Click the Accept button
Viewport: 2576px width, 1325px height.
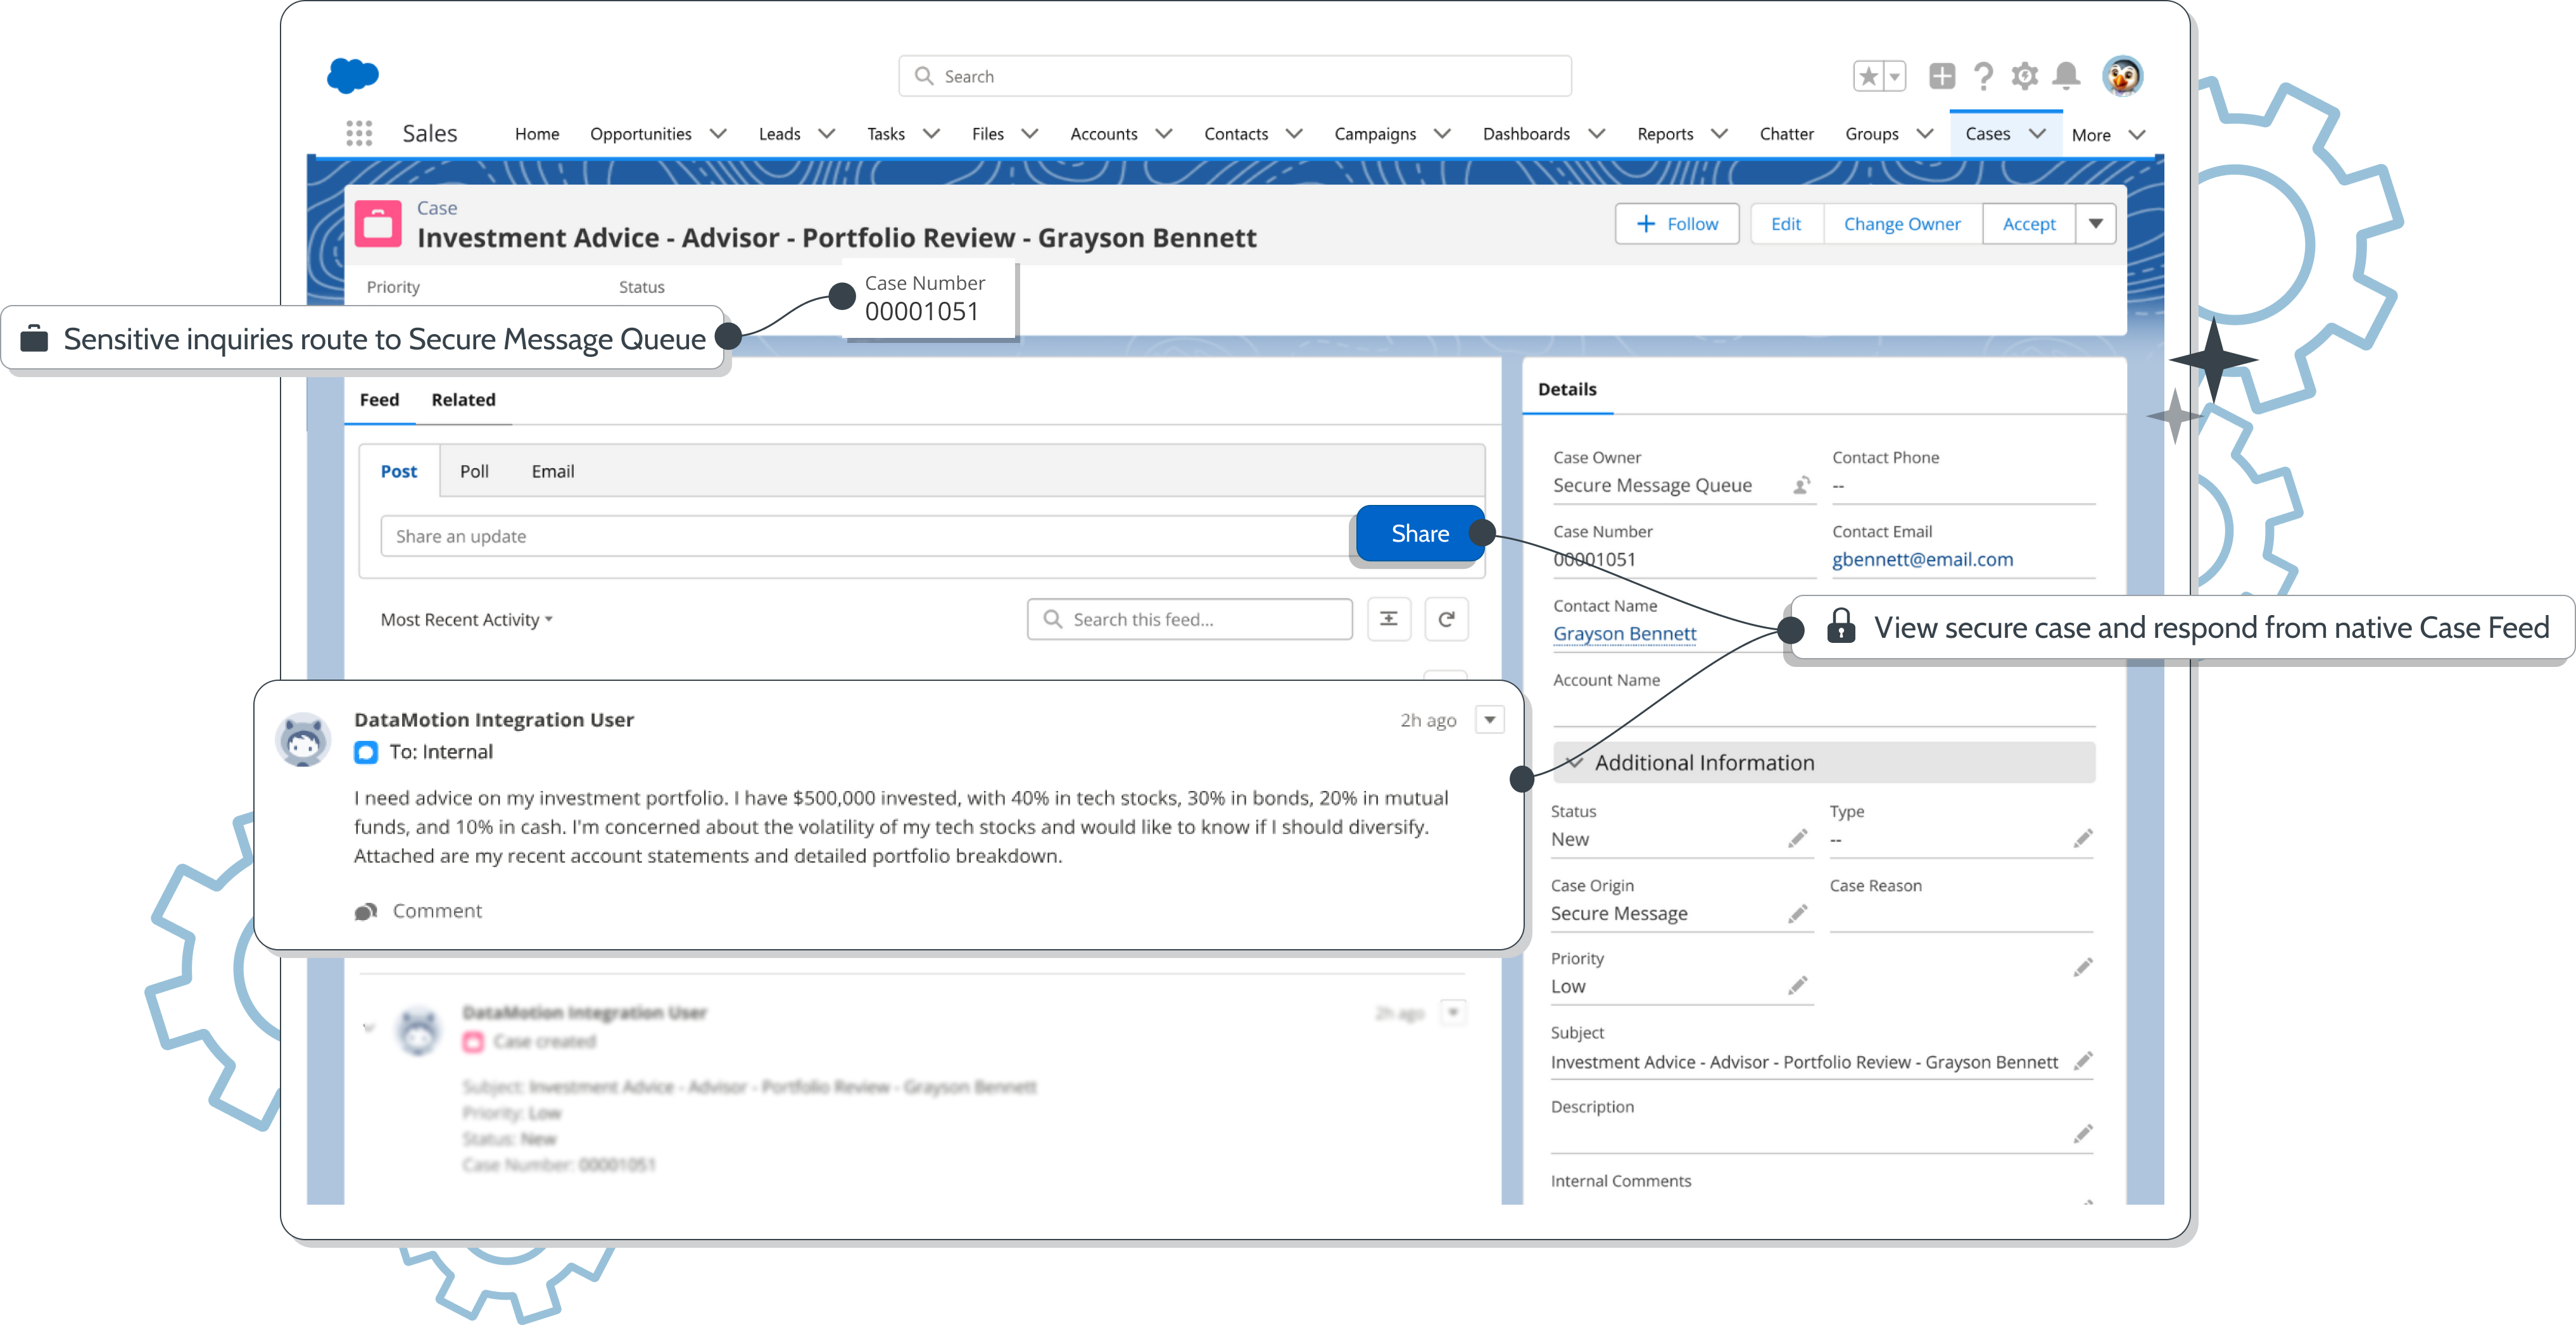2029,224
